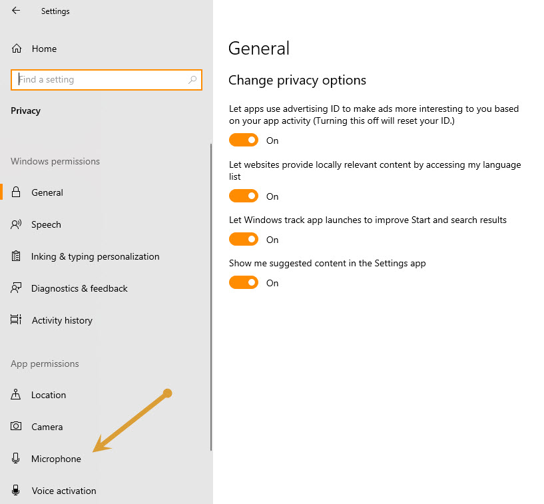This screenshot has height=504, width=544.
Task: Click the Diagnostics & feedback icon
Action: 16,288
